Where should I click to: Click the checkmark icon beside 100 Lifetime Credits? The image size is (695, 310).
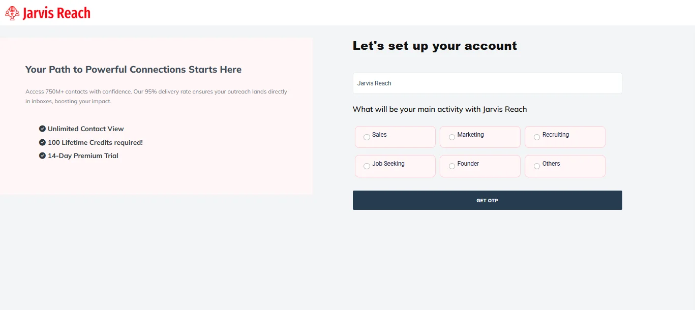[42, 142]
